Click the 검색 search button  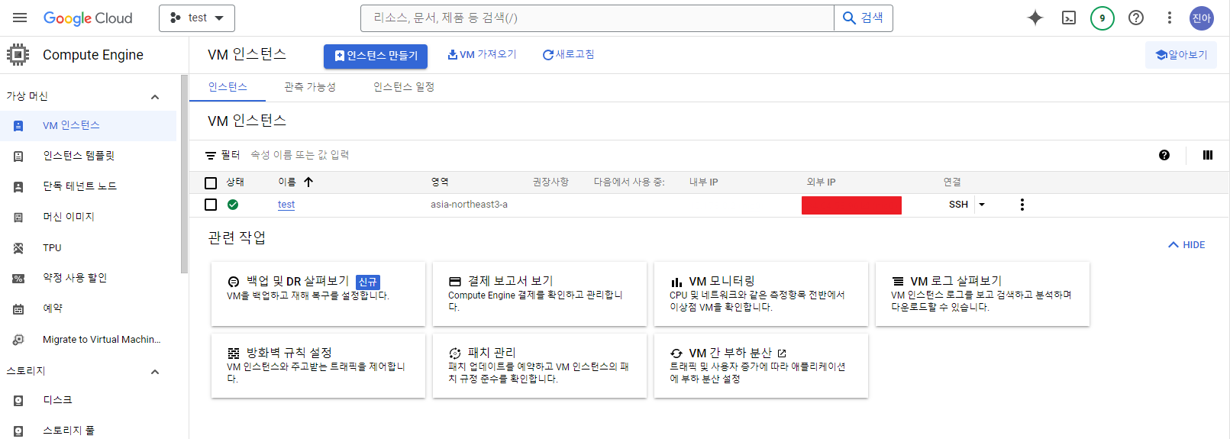click(x=864, y=18)
